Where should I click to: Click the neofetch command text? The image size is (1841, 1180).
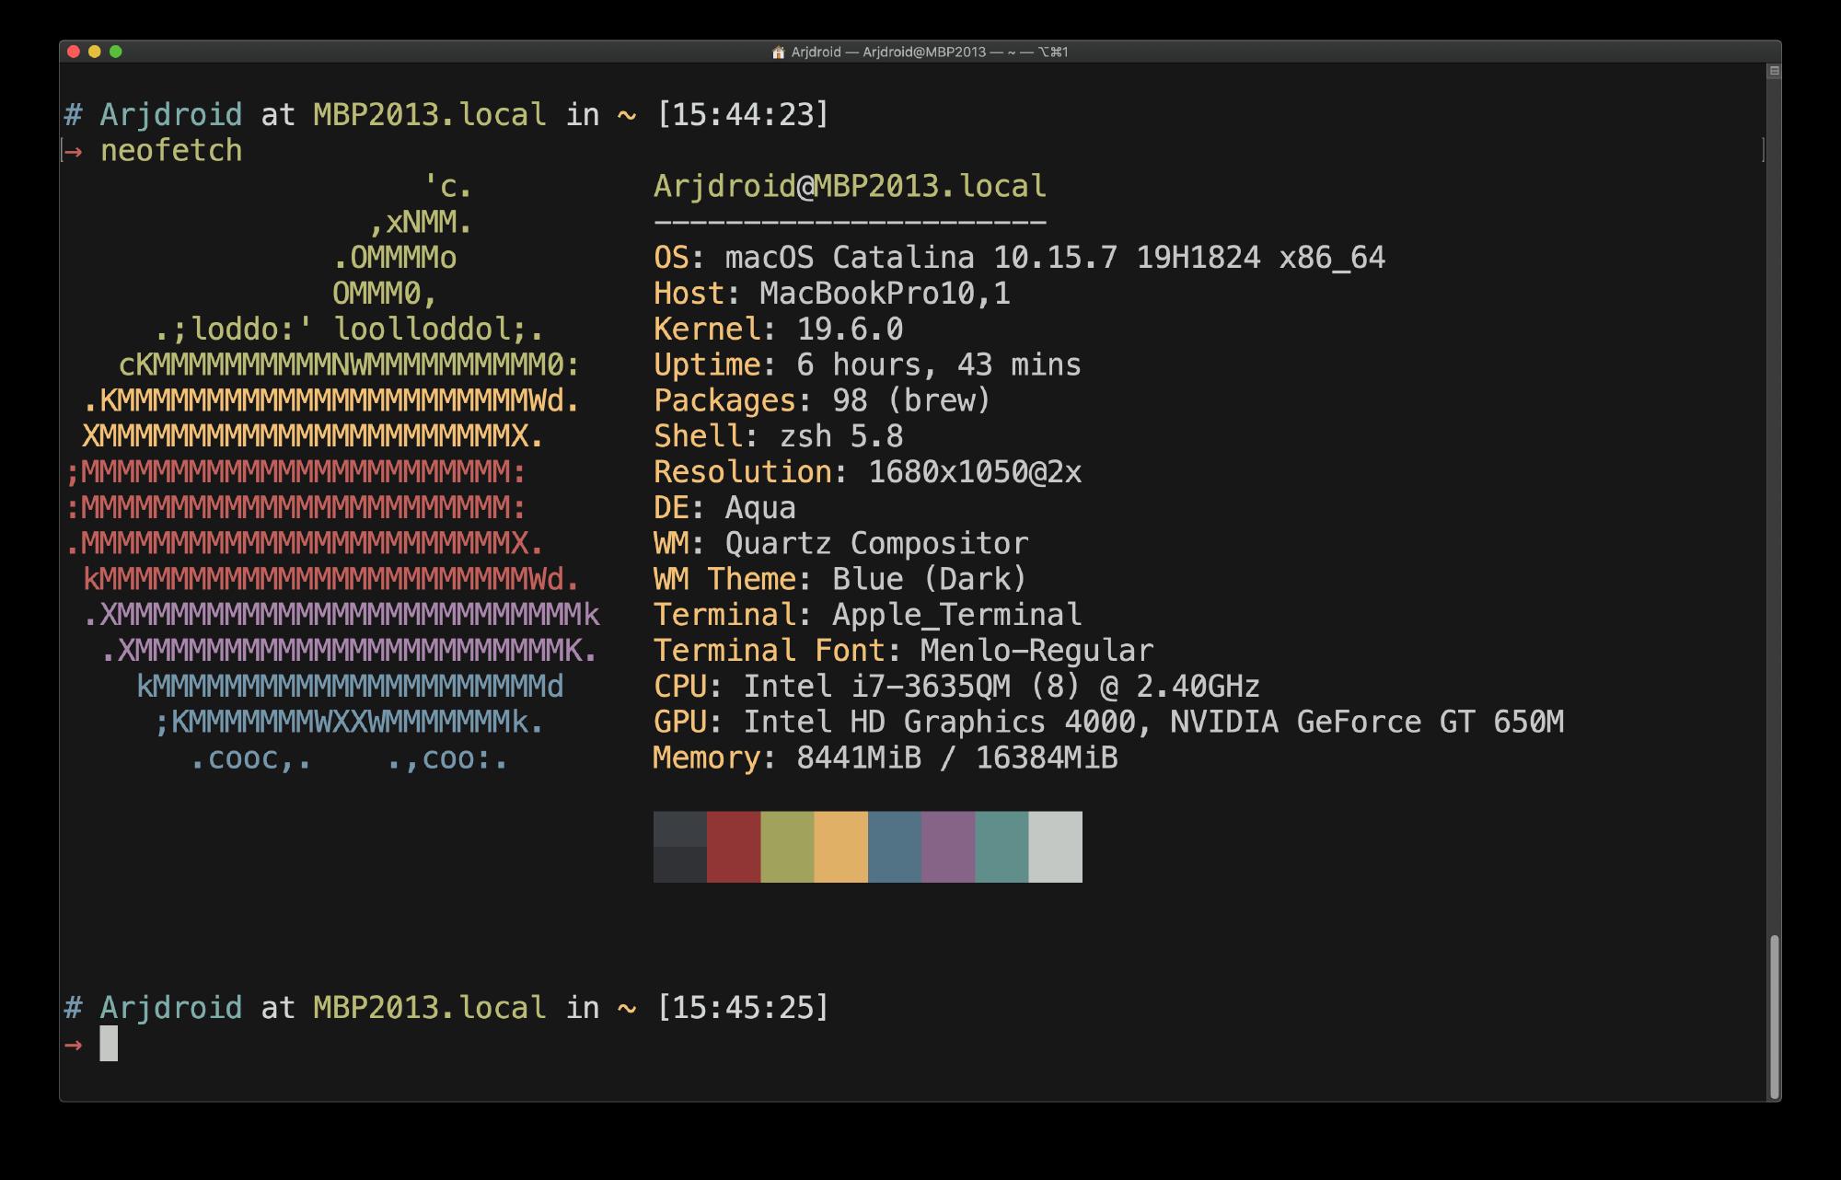point(171,150)
